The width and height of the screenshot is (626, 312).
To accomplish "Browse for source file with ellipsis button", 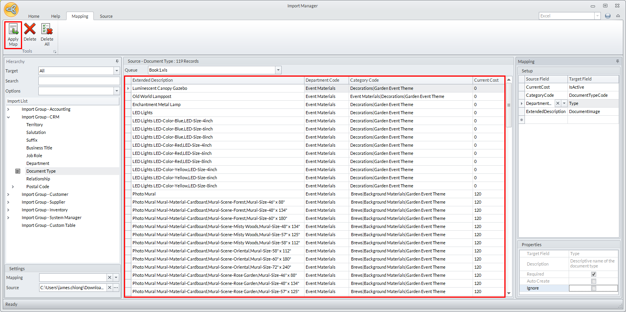I will pyautogui.click(x=116, y=288).
